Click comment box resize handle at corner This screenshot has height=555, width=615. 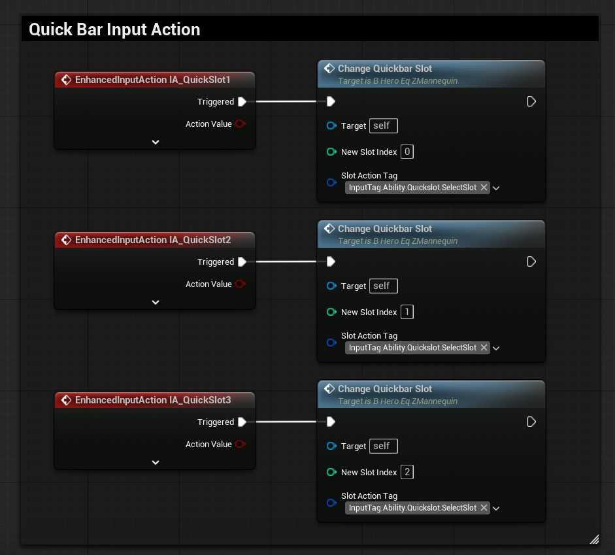point(594,539)
